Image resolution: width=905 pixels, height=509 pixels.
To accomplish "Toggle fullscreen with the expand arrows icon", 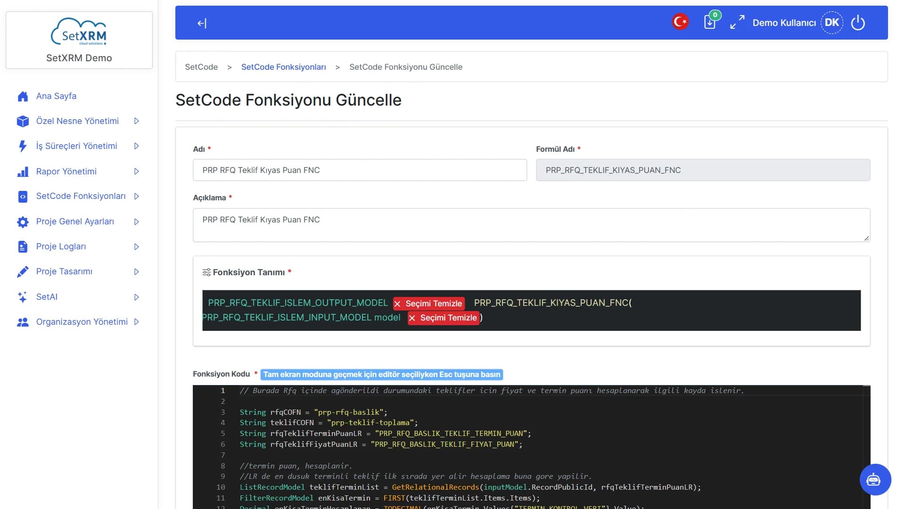I will pos(737,22).
